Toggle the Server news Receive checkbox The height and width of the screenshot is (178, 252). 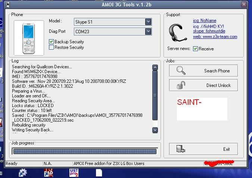[195, 49]
